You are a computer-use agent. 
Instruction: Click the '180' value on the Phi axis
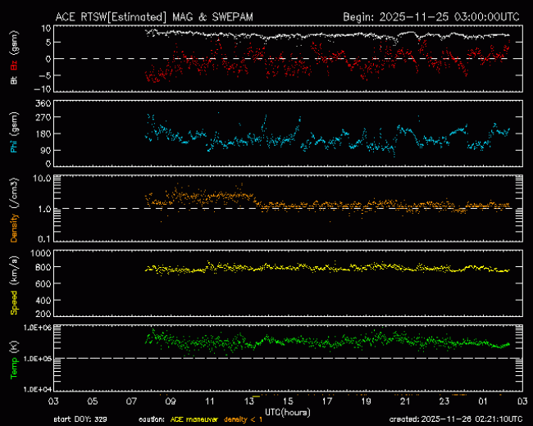point(43,134)
